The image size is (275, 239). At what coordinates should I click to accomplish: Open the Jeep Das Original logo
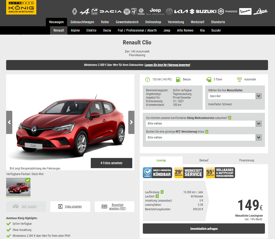pyautogui.click(x=155, y=11)
